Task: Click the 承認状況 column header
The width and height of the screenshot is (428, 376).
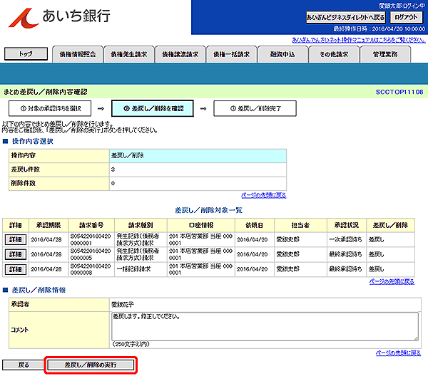Action: [x=347, y=225]
